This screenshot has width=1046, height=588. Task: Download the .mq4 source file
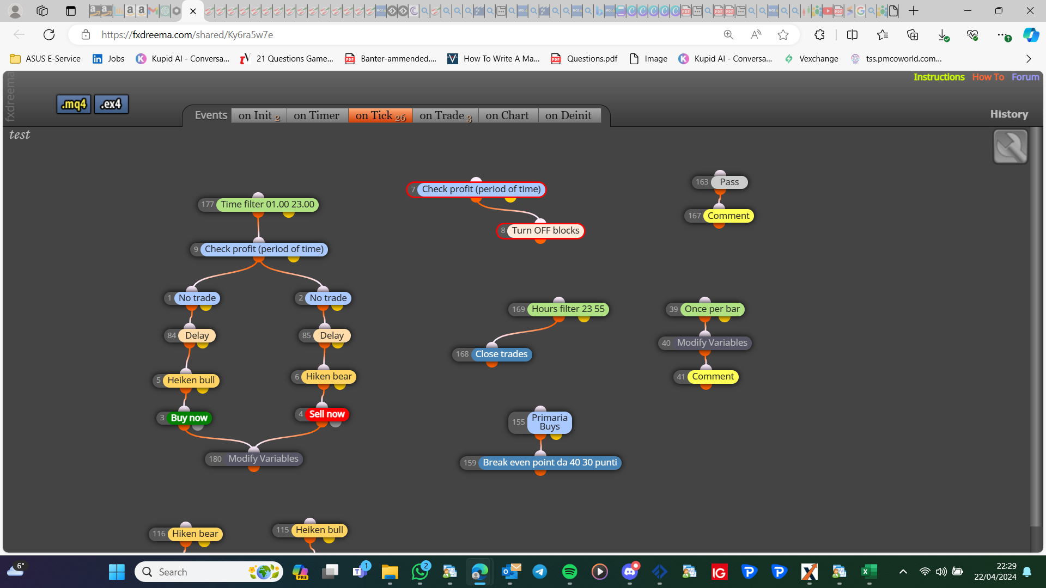74,104
